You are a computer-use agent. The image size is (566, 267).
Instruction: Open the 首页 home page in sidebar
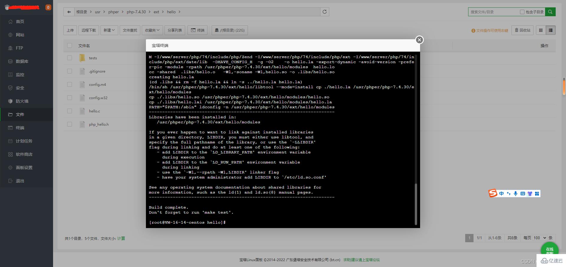pos(20,22)
